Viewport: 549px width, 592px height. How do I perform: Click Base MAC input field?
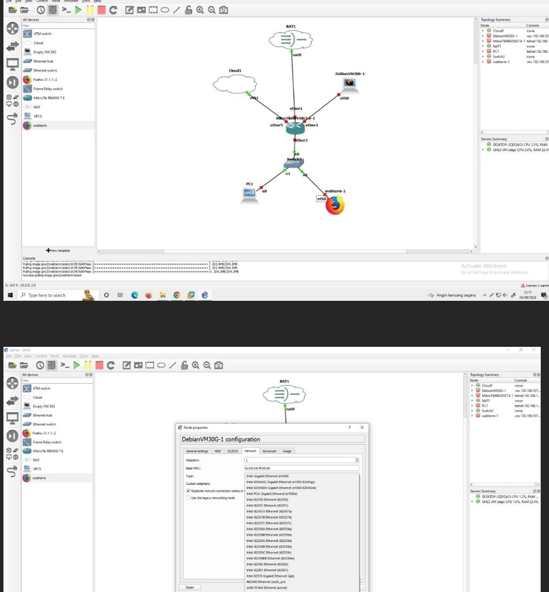[302, 468]
